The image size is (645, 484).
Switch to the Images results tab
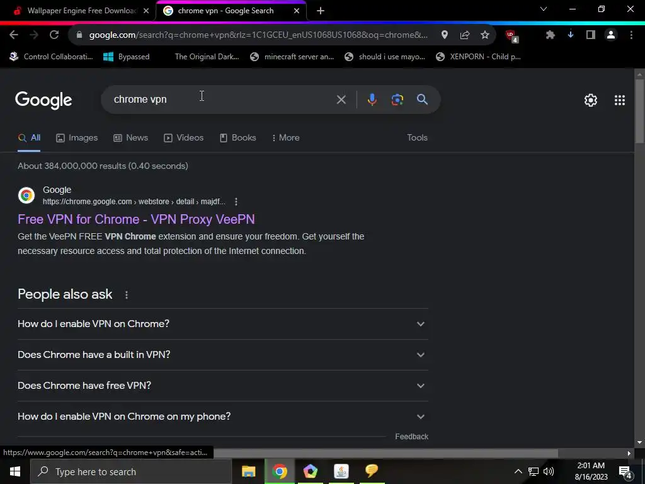[77, 138]
